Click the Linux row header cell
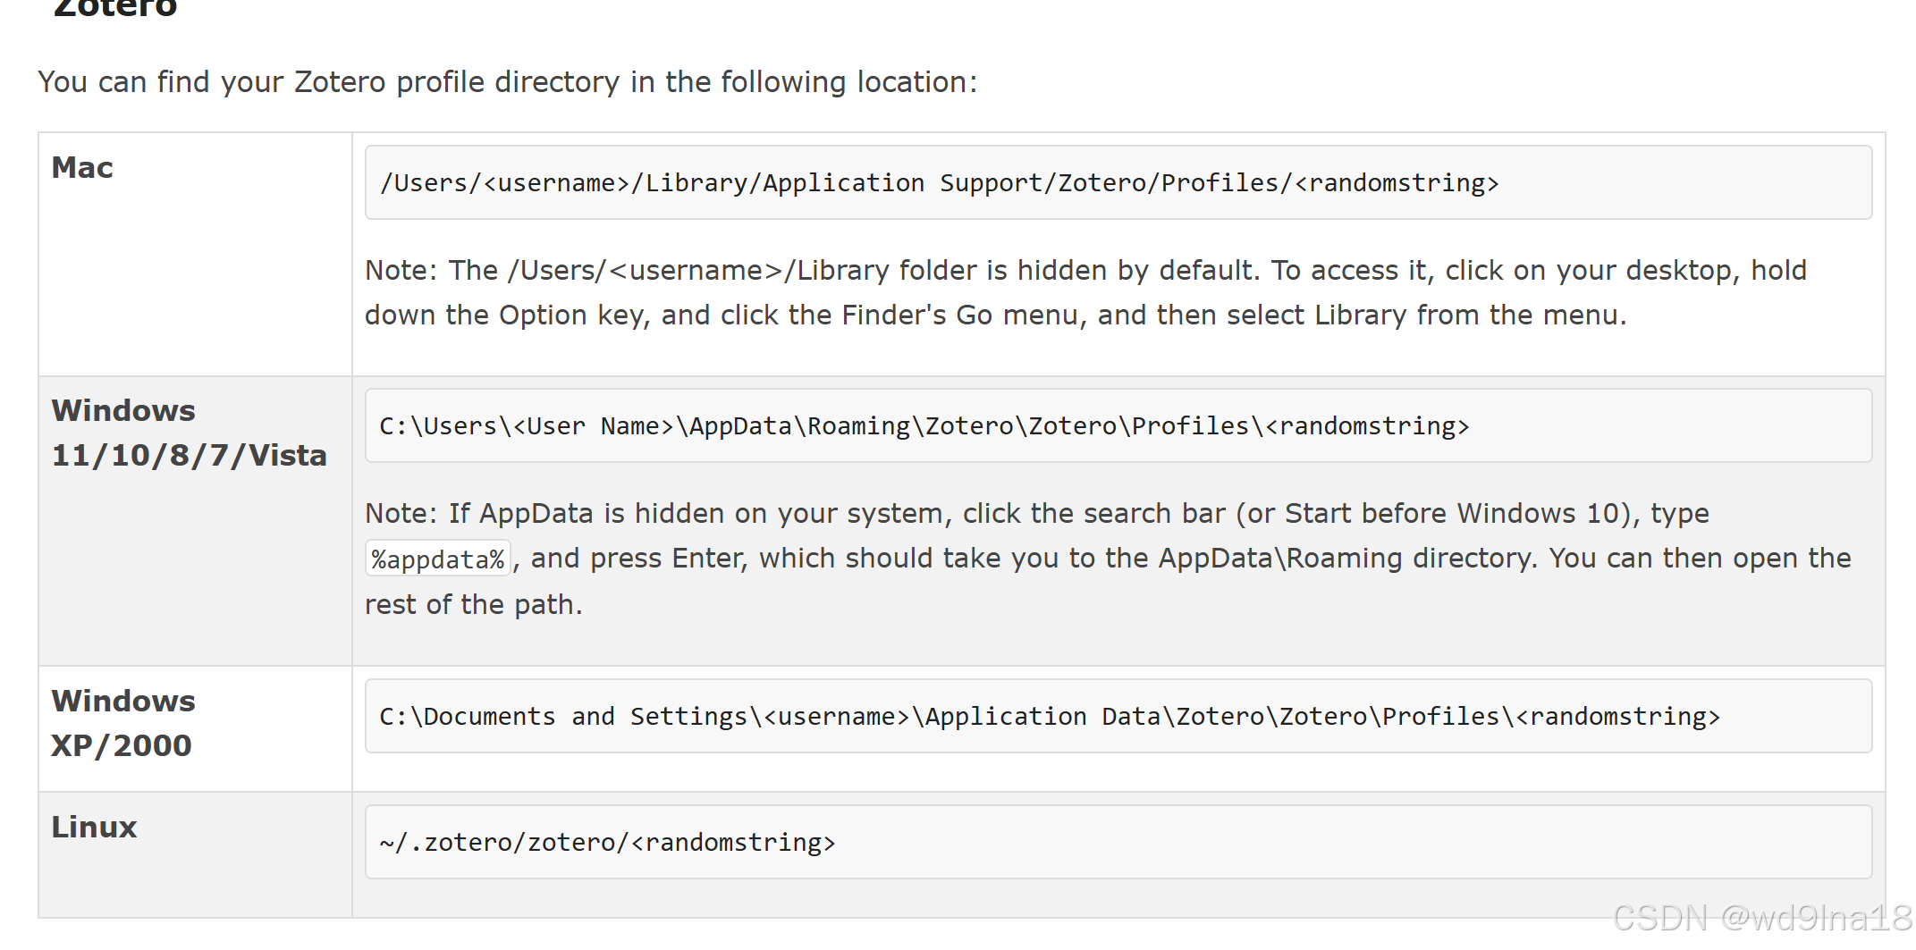The height and width of the screenshot is (950, 1916). (x=195, y=854)
